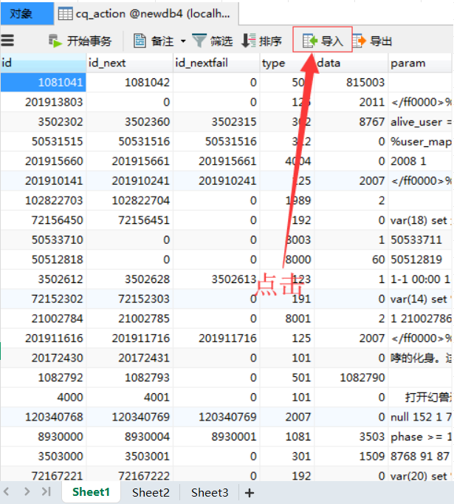Screen dimensions: 454x504
Task: Select cell 8930001 in id_nextfail column
Action: pos(216,437)
